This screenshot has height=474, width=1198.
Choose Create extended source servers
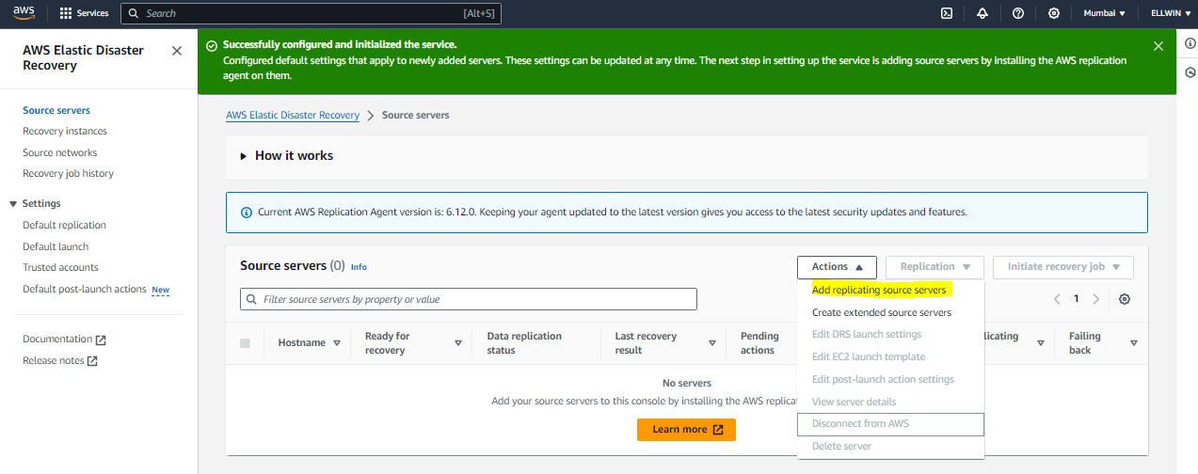click(882, 312)
